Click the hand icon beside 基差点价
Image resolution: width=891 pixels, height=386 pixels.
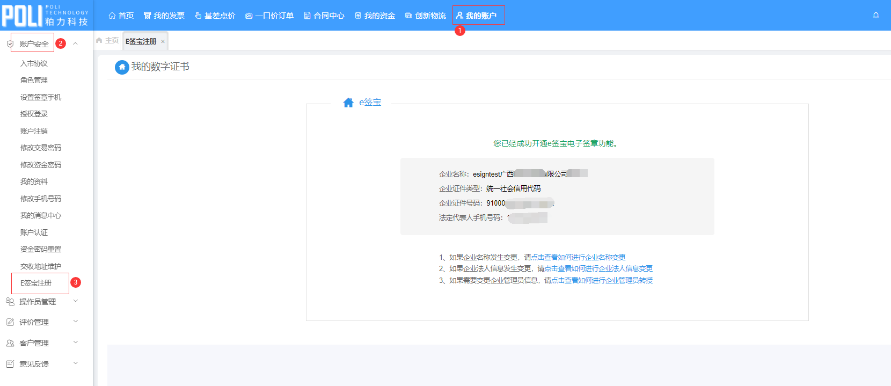[x=198, y=16]
